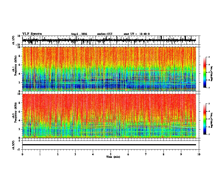This screenshot has height=173, width=224.
Task: Click time-axis tick label "5" at bottom
Action: (111, 154)
